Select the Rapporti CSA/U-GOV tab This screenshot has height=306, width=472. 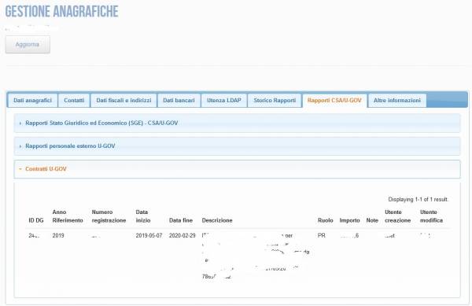[x=334, y=101]
